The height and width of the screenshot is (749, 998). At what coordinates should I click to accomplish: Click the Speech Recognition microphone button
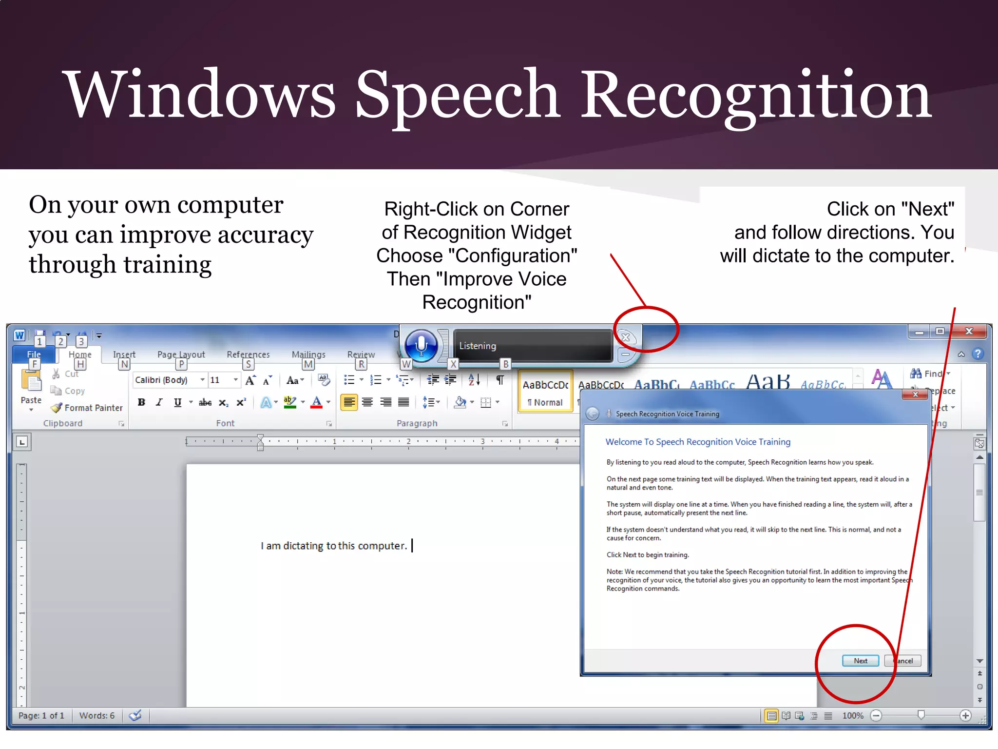(421, 345)
